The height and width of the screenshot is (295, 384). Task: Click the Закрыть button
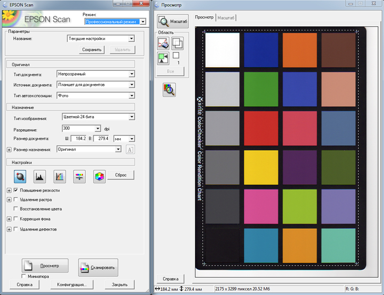click(120, 285)
